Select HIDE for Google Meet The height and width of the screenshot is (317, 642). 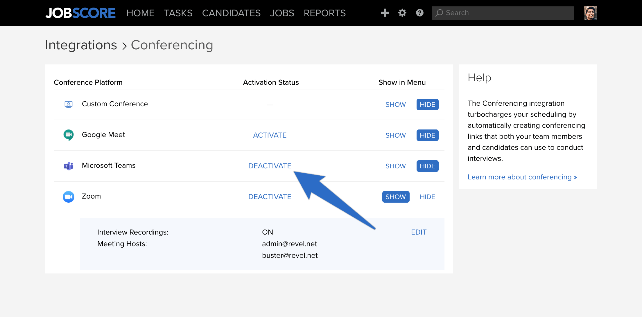[x=428, y=135]
